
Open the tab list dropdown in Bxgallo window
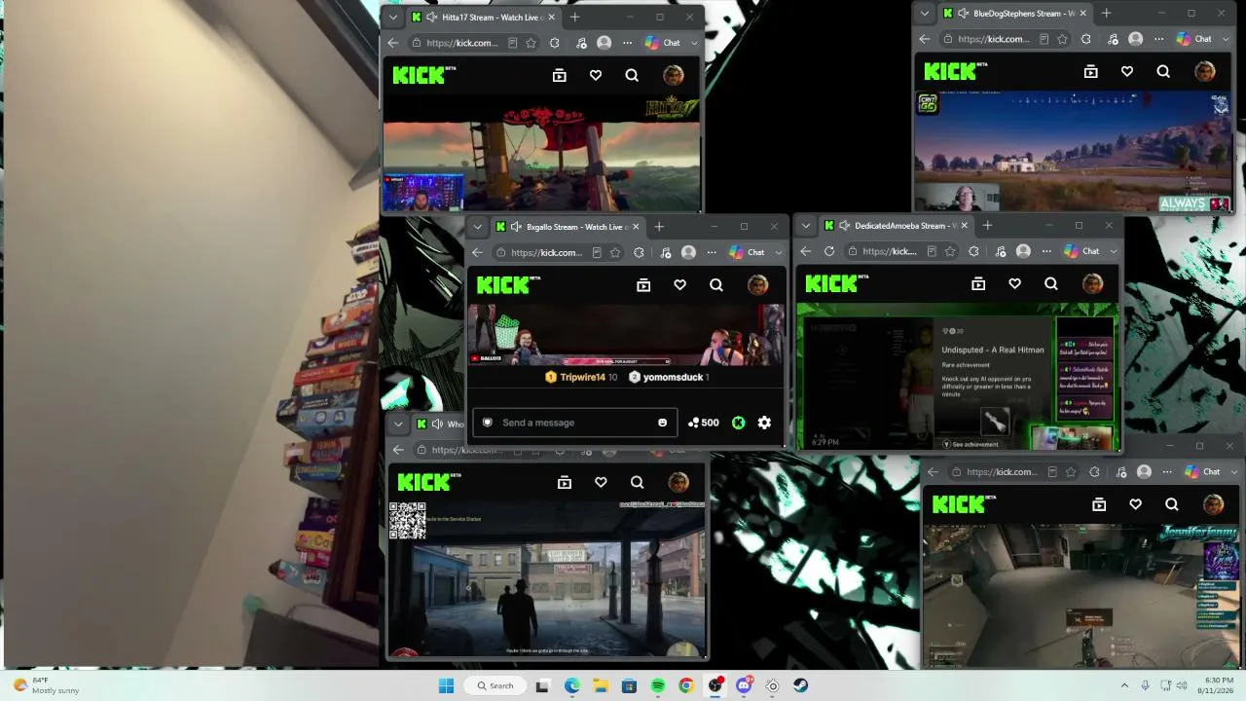coord(478,227)
